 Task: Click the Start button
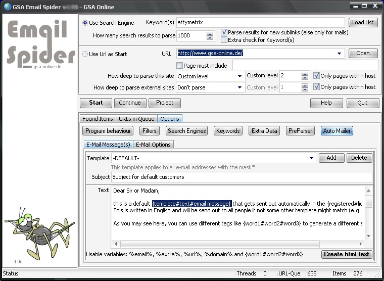click(96, 103)
